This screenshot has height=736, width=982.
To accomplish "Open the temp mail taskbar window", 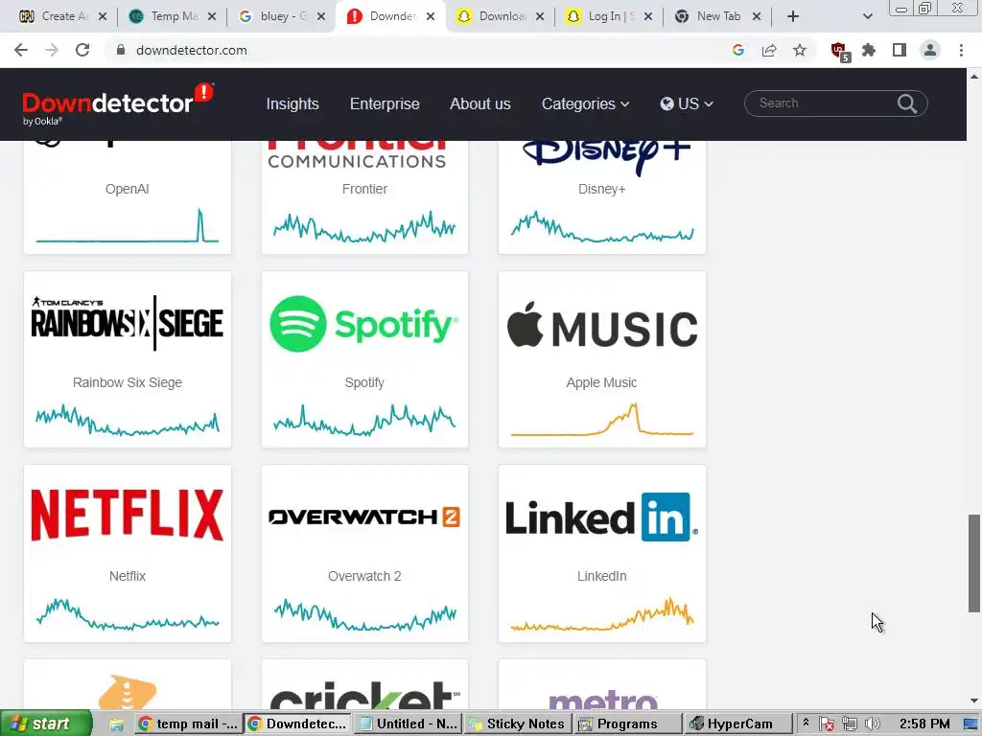I will click(188, 724).
